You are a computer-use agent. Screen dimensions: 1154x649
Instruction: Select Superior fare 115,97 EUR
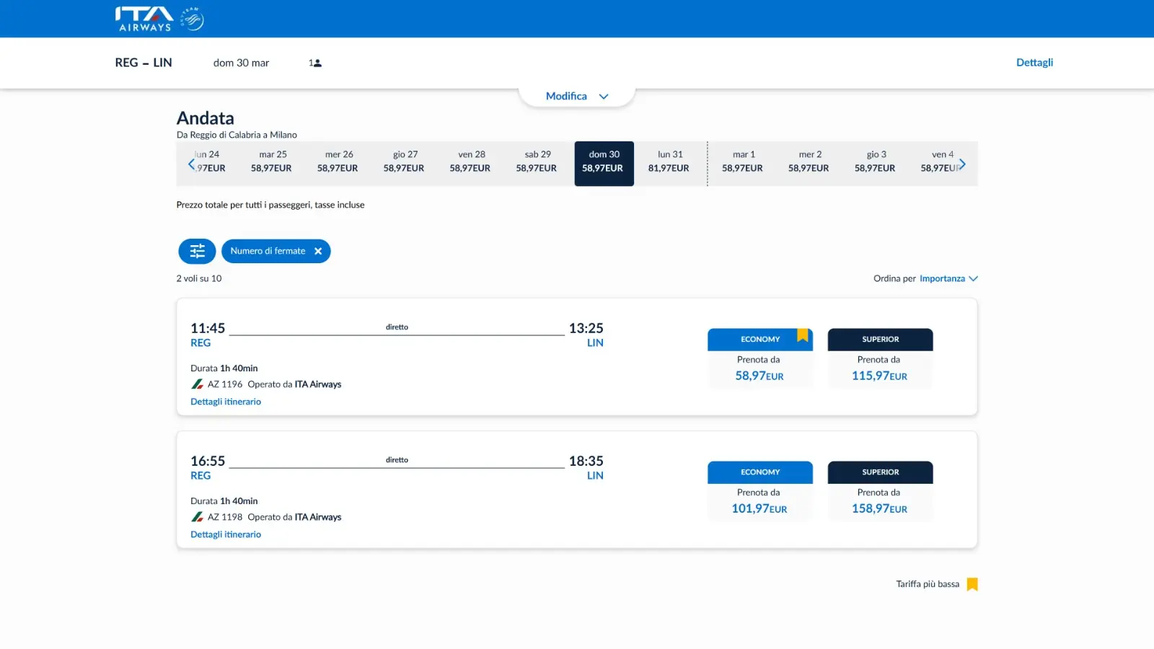click(x=879, y=368)
